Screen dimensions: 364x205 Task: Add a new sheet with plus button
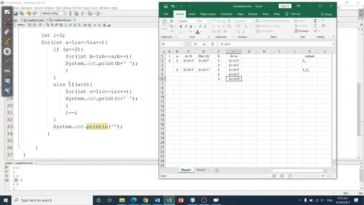[217, 171]
